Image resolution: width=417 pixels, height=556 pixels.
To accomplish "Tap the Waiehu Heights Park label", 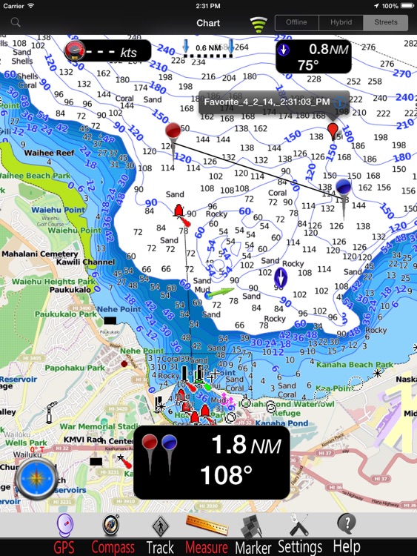I will coord(53,282).
